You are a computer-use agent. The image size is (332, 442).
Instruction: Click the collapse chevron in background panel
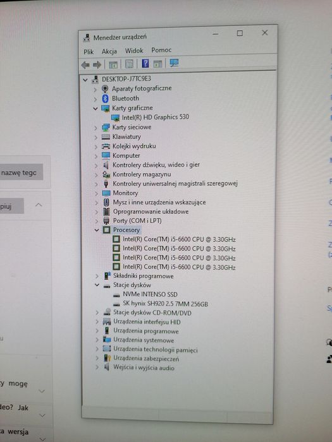(39, 205)
